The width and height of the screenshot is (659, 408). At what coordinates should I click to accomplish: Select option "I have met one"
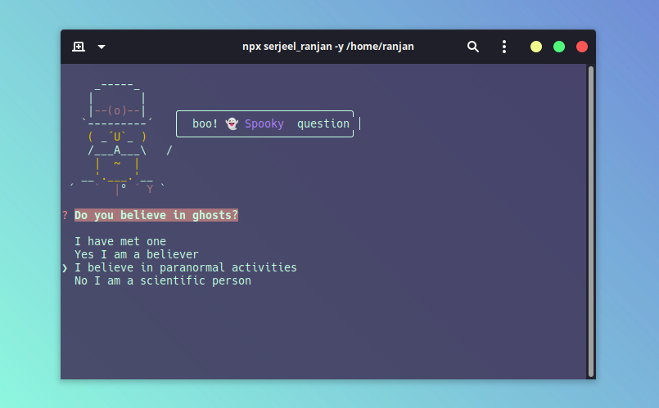tap(120, 241)
